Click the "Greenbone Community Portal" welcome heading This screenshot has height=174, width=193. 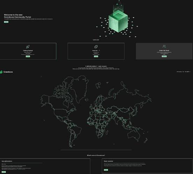coord(17,17)
